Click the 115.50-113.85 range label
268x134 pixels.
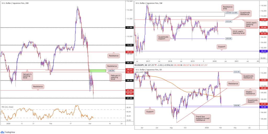point(231,13)
